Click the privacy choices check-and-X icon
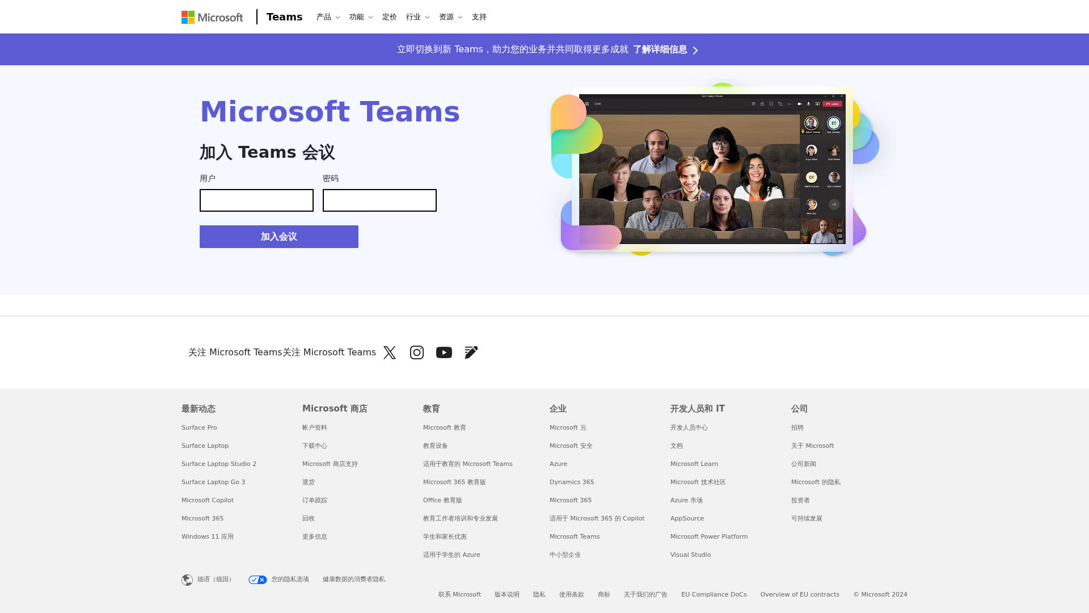Image resolution: width=1089 pixels, height=613 pixels. pos(258,580)
